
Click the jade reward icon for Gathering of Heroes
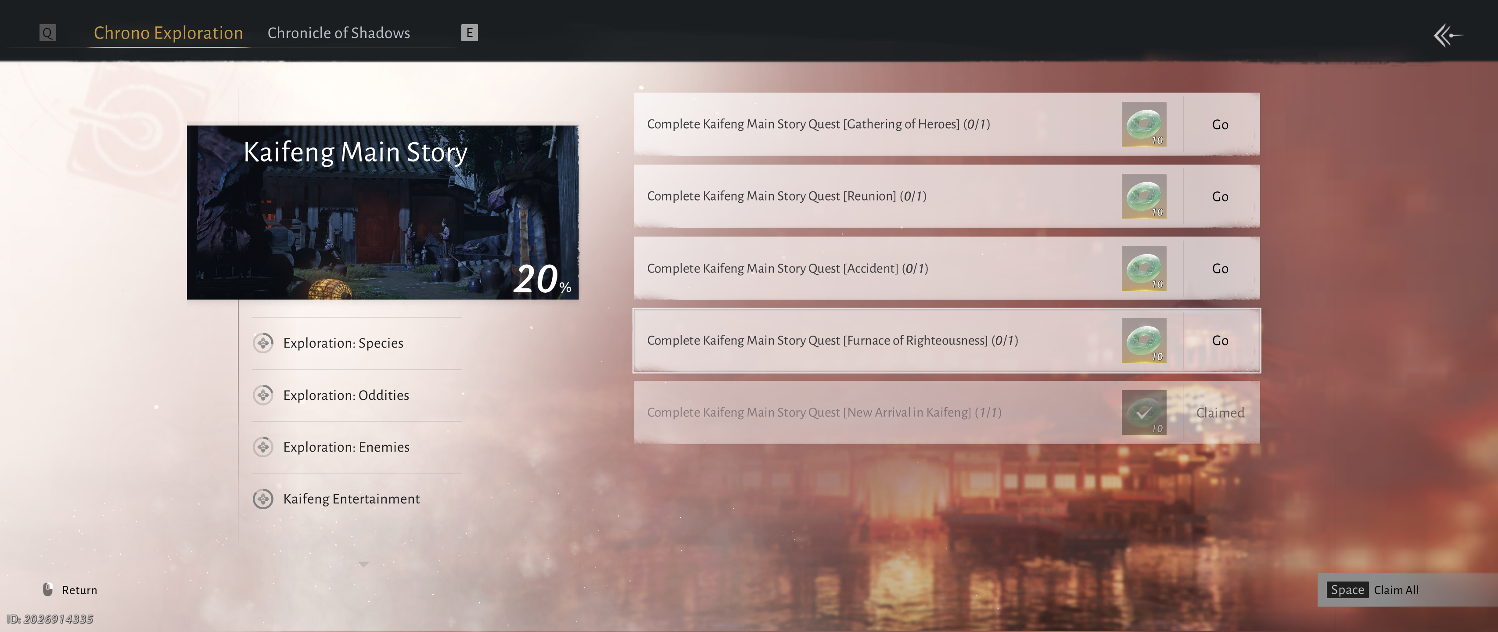click(1143, 124)
